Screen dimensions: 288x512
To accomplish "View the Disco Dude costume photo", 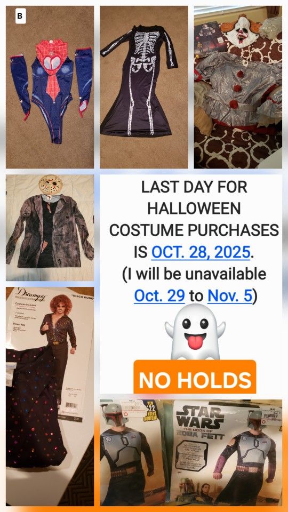I will [50, 396].
